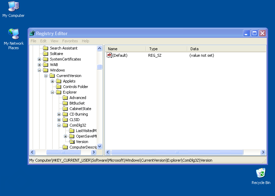Click the values pane horizontal scroll thumb
Viewport: 275px width, 196px height.
click(x=177, y=152)
